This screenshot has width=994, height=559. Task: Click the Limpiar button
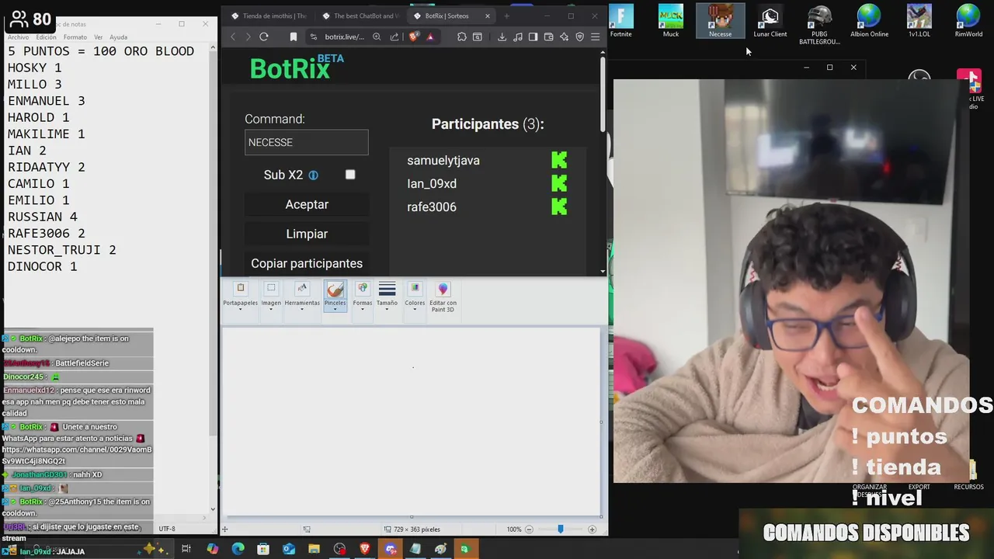pyautogui.click(x=307, y=234)
